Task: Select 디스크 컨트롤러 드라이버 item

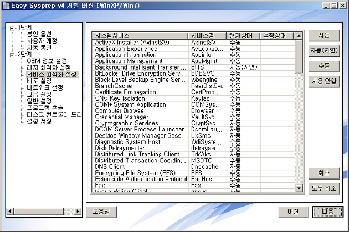Action: 54,114
